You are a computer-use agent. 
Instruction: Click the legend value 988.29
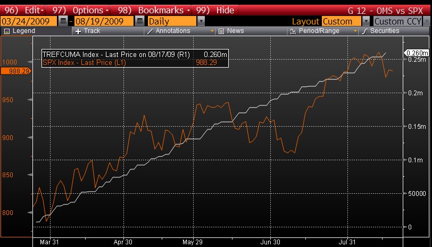click(206, 63)
